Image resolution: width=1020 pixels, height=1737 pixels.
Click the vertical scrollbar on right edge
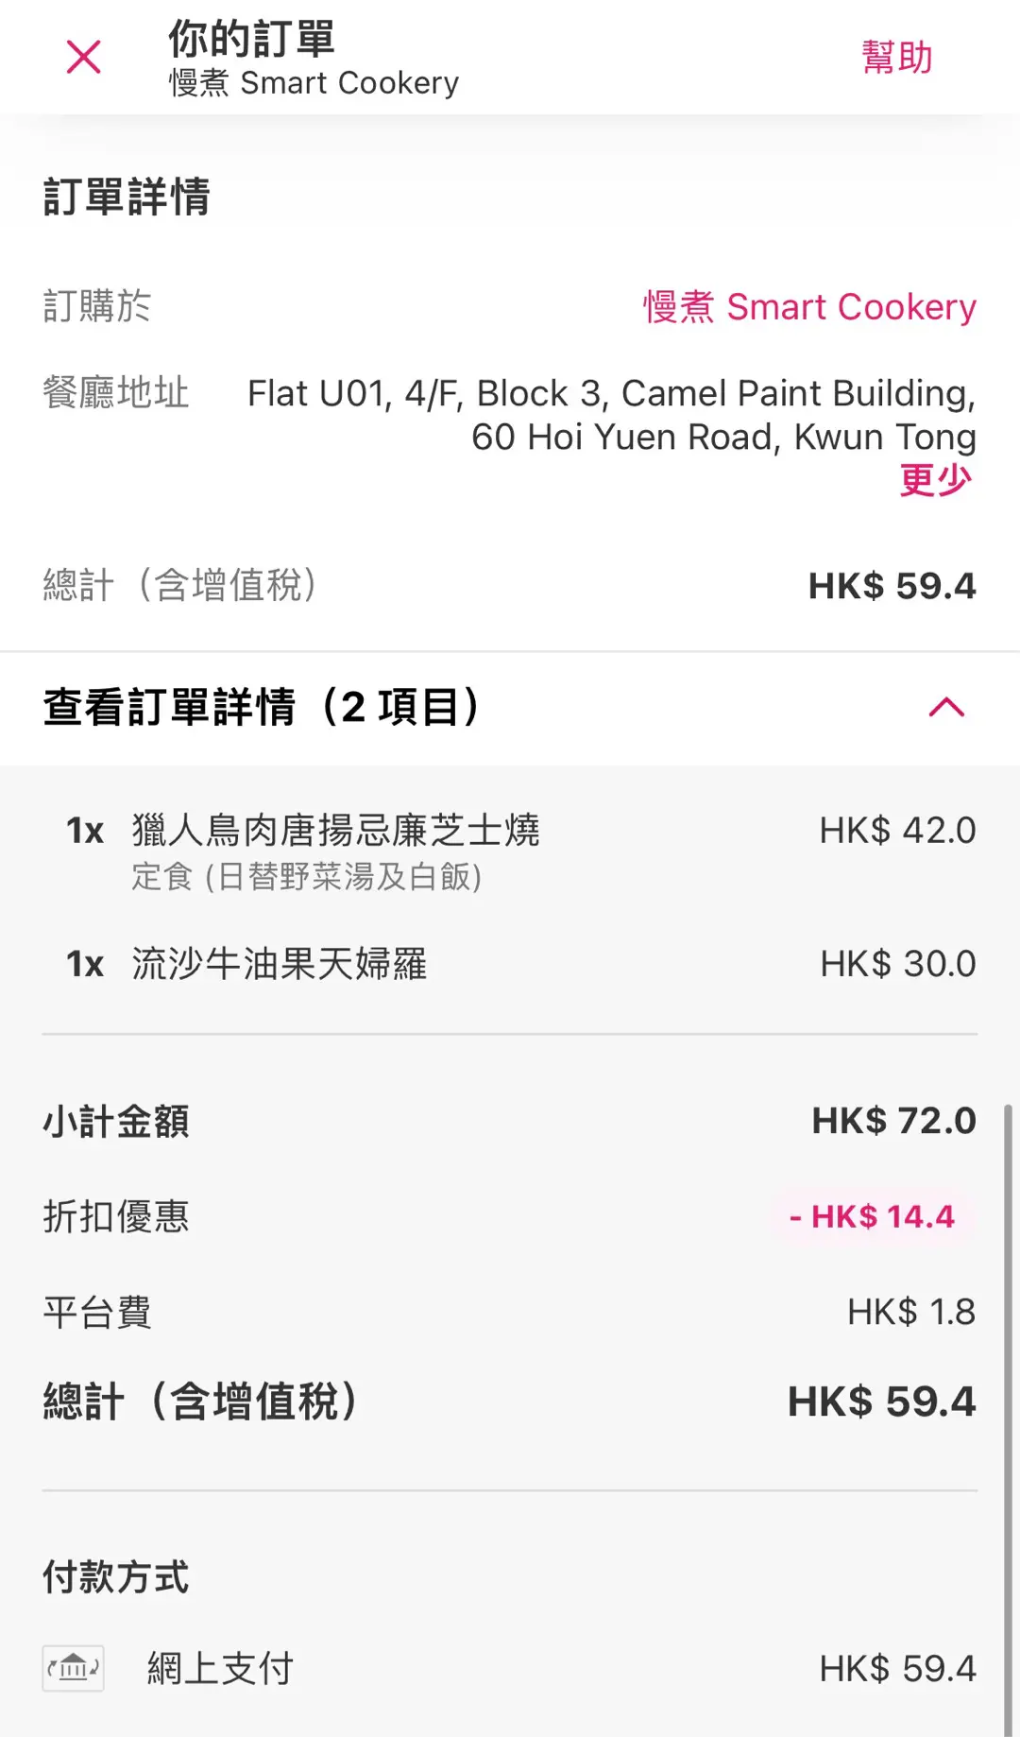click(1007, 1418)
